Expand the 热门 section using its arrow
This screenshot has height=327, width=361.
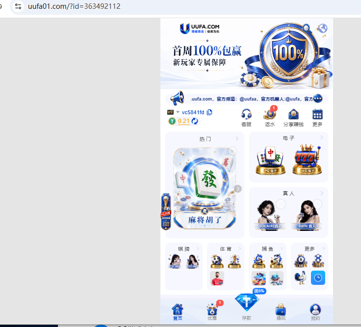coord(237,139)
